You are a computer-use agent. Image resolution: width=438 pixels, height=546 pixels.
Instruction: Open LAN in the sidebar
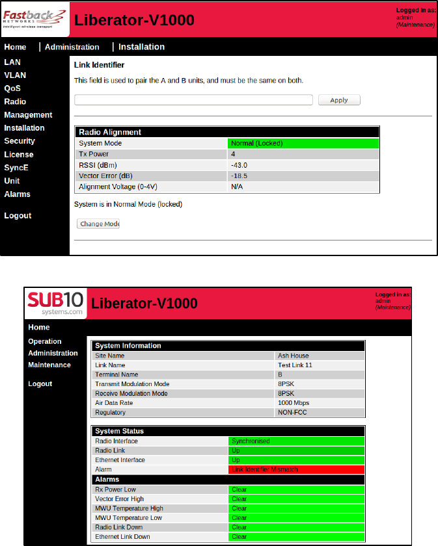[x=12, y=62]
